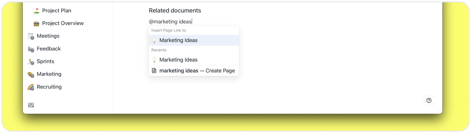This screenshot has height=133, width=471.
Task: Click the Meetings notepad icon
Action: pyautogui.click(x=31, y=36)
